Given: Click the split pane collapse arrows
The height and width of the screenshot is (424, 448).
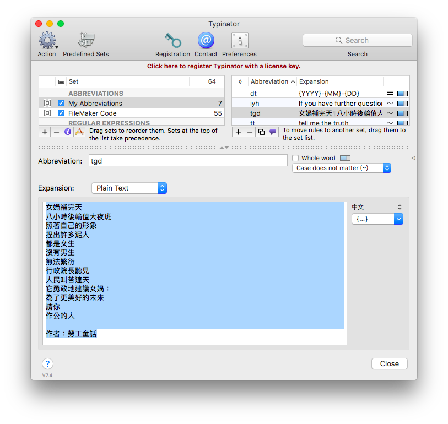Looking at the screenshot, I should pyautogui.click(x=224, y=148).
